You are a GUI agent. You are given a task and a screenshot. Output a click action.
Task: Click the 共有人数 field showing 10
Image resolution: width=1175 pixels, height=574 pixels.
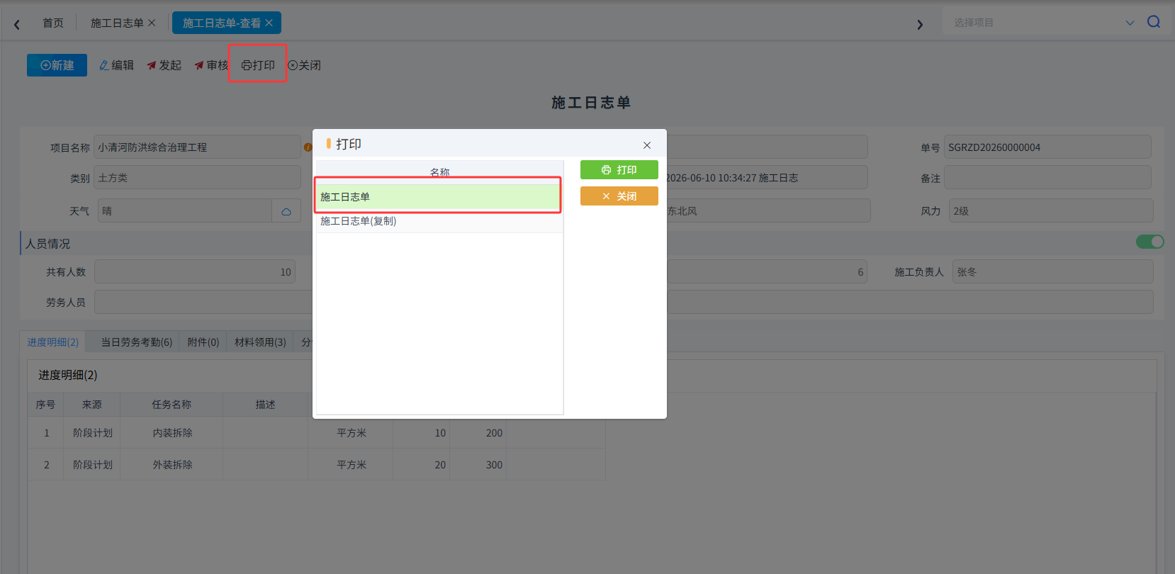point(195,272)
